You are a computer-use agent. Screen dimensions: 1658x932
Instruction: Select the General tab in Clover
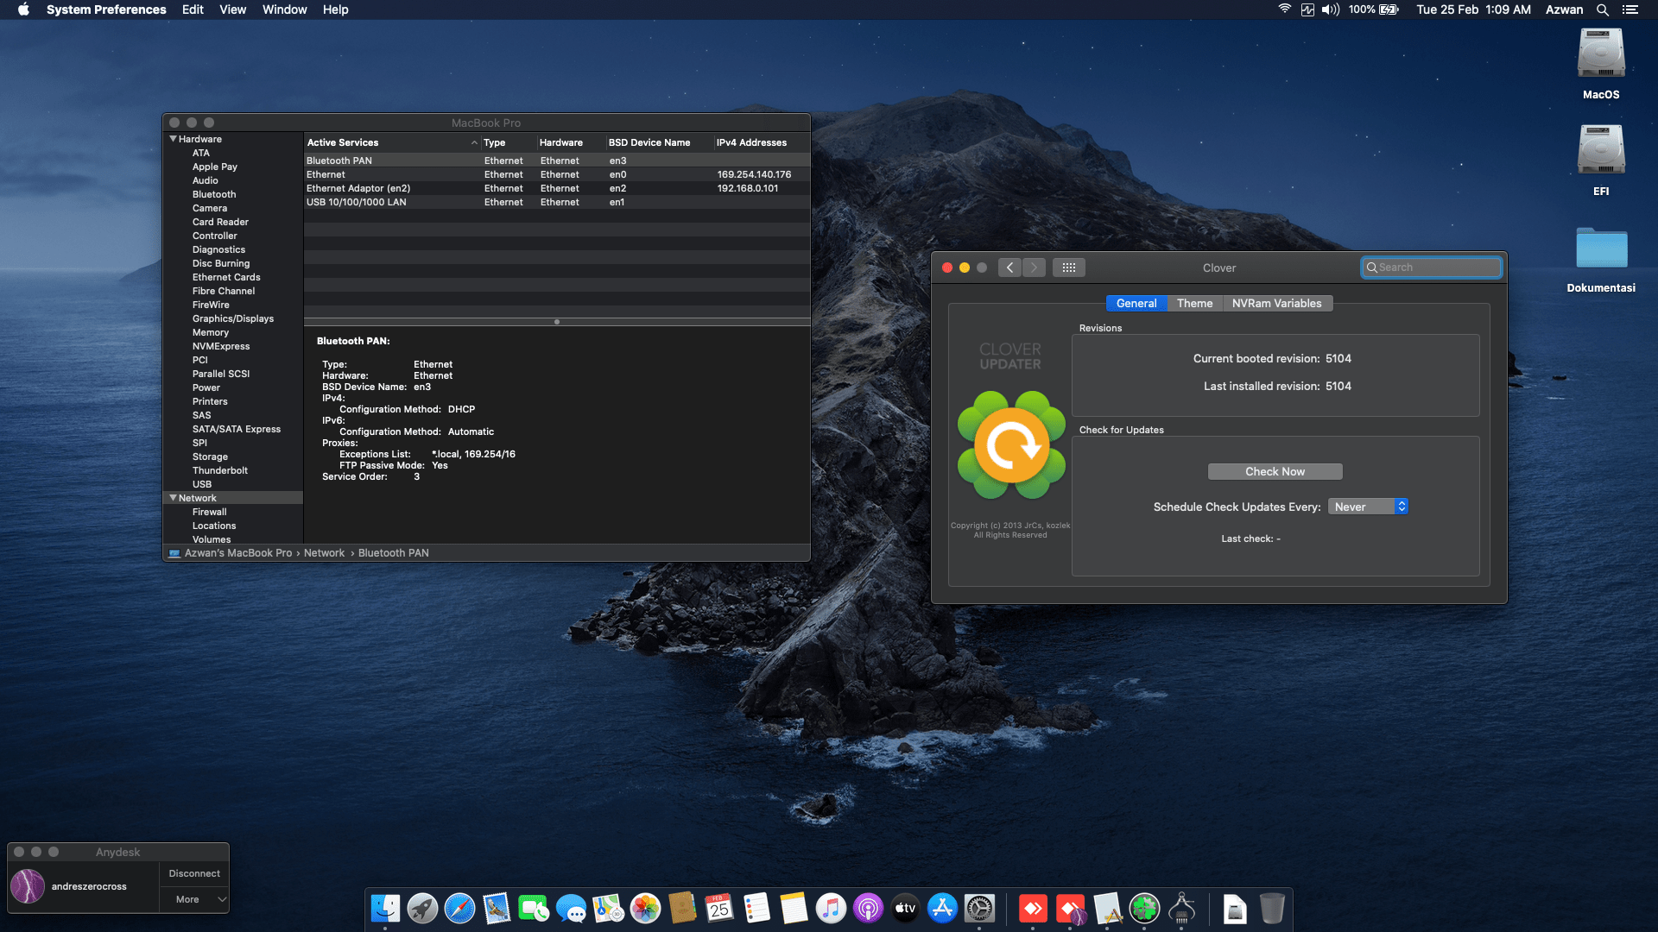click(x=1136, y=303)
